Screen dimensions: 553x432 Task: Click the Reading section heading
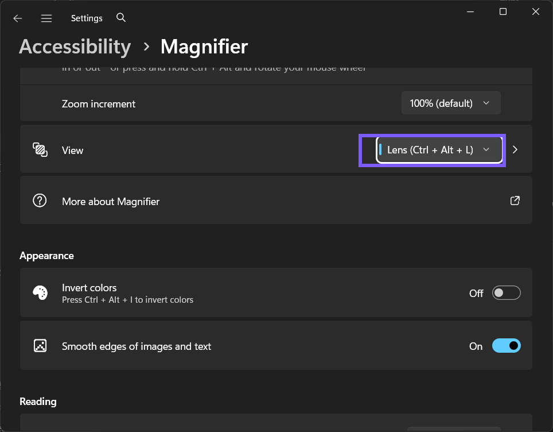(x=38, y=402)
